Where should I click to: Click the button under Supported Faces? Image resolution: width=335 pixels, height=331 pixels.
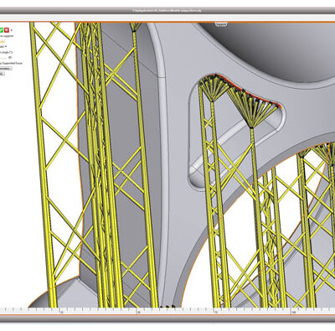click(6, 69)
